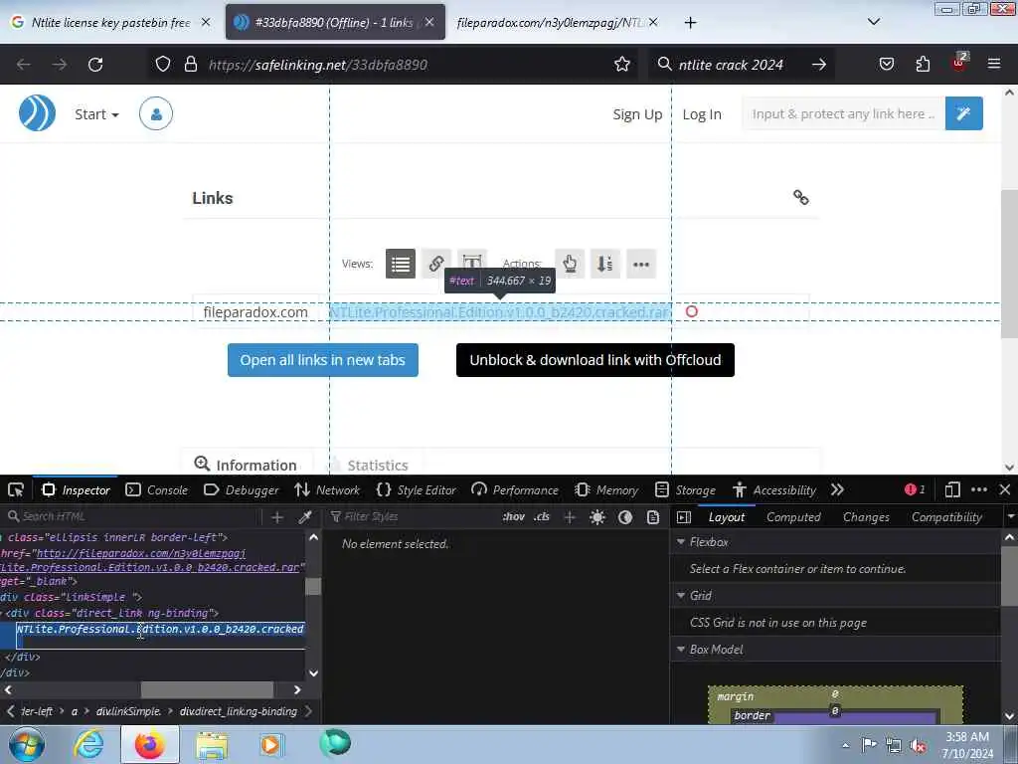Click the hand pointer action icon

[x=570, y=264]
